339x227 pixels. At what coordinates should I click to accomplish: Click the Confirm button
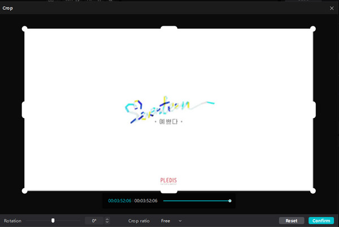[321, 221]
